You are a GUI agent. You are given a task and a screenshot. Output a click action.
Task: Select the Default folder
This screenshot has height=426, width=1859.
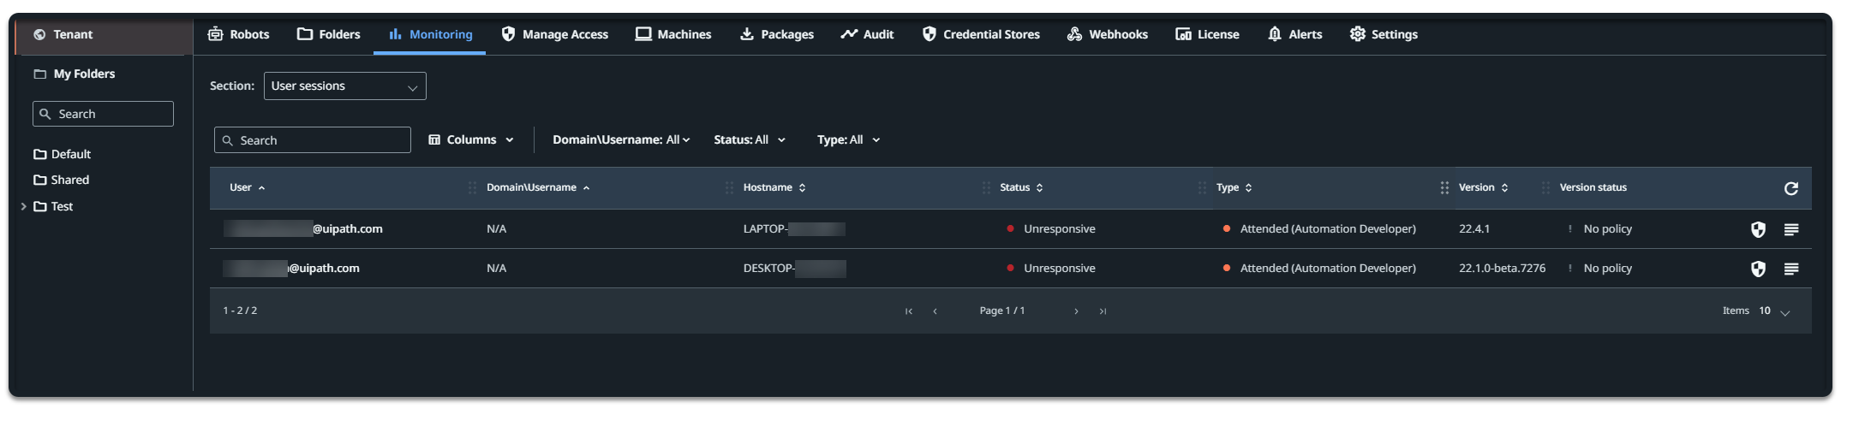[x=62, y=154]
